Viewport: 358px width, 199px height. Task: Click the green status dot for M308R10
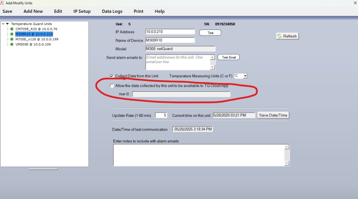(x=12, y=34)
